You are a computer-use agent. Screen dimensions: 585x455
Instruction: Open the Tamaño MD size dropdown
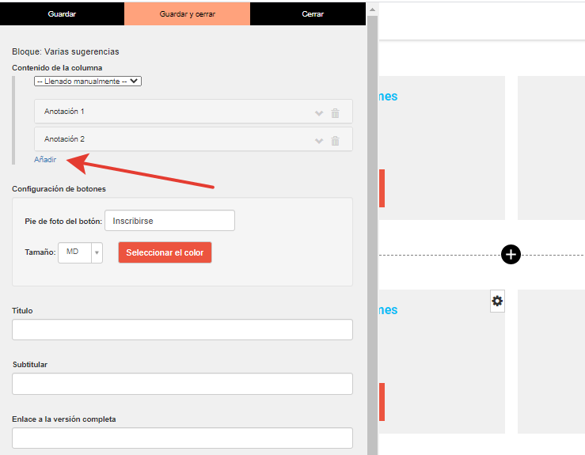pos(80,252)
